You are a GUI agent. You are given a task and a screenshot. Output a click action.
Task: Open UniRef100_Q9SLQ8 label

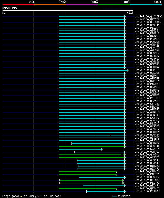pyautogui.click(x=147, y=73)
